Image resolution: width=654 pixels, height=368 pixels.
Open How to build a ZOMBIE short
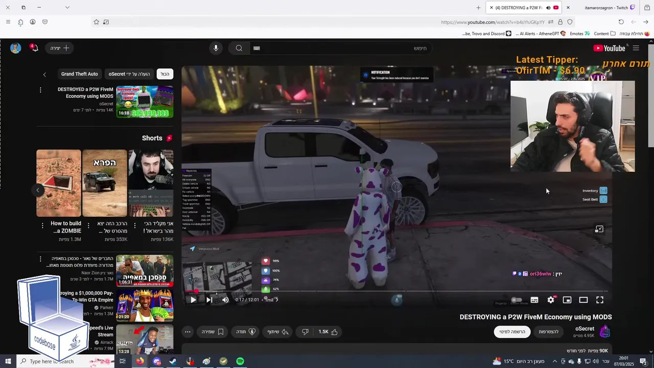coord(59,183)
